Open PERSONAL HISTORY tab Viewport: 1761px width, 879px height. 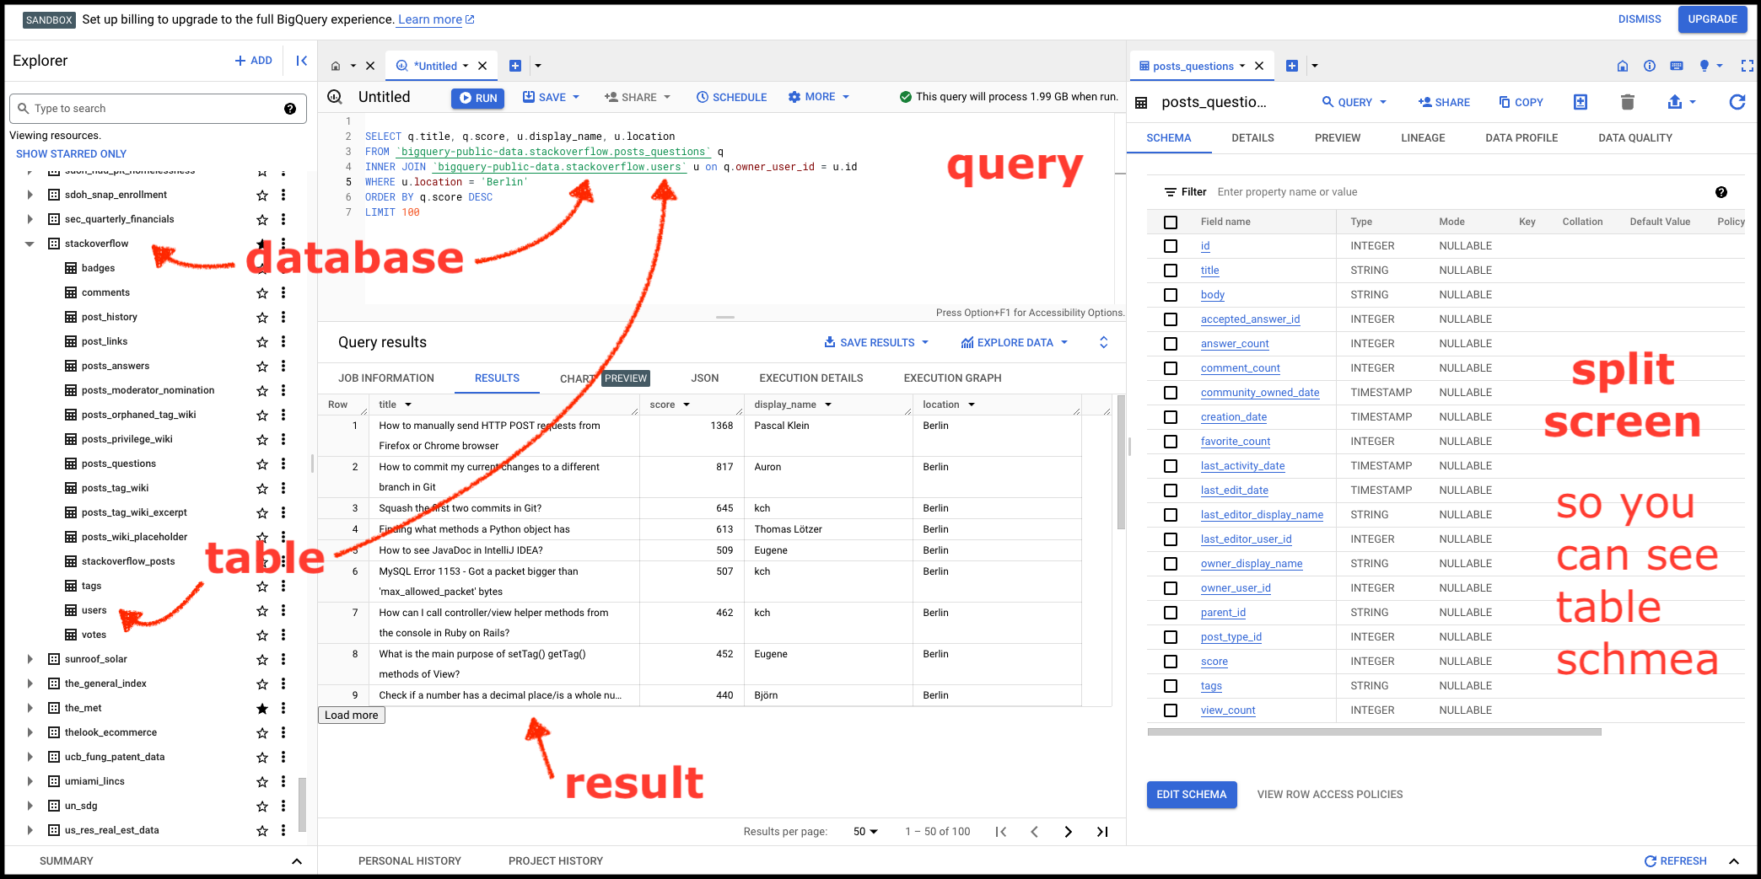click(410, 862)
